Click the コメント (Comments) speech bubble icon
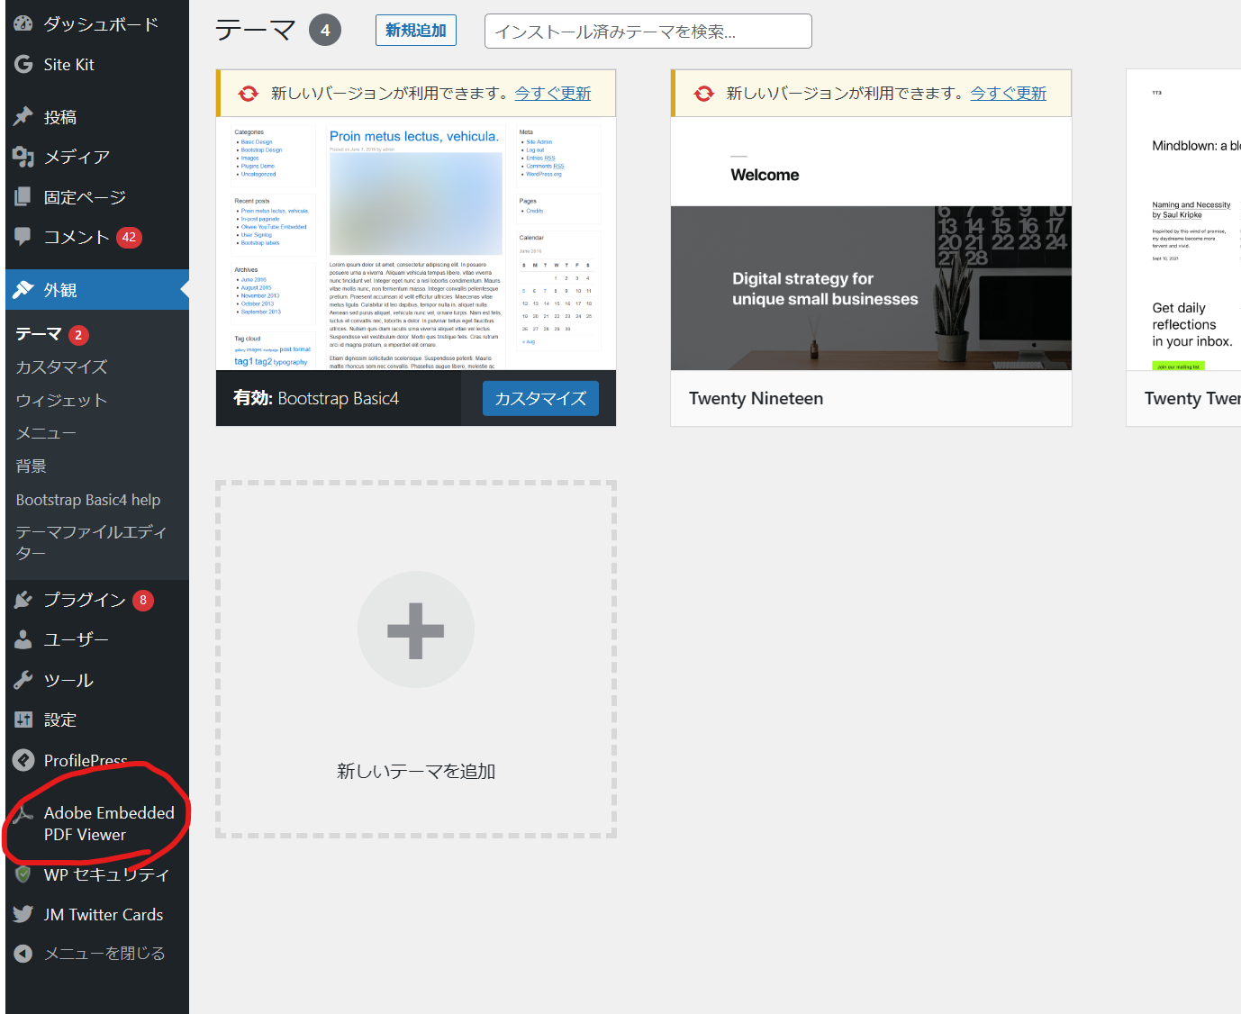This screenshot has width=1241, height=1014. pos(23,237)
